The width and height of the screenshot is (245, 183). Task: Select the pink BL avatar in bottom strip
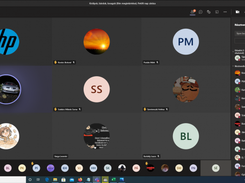point(8,168)
